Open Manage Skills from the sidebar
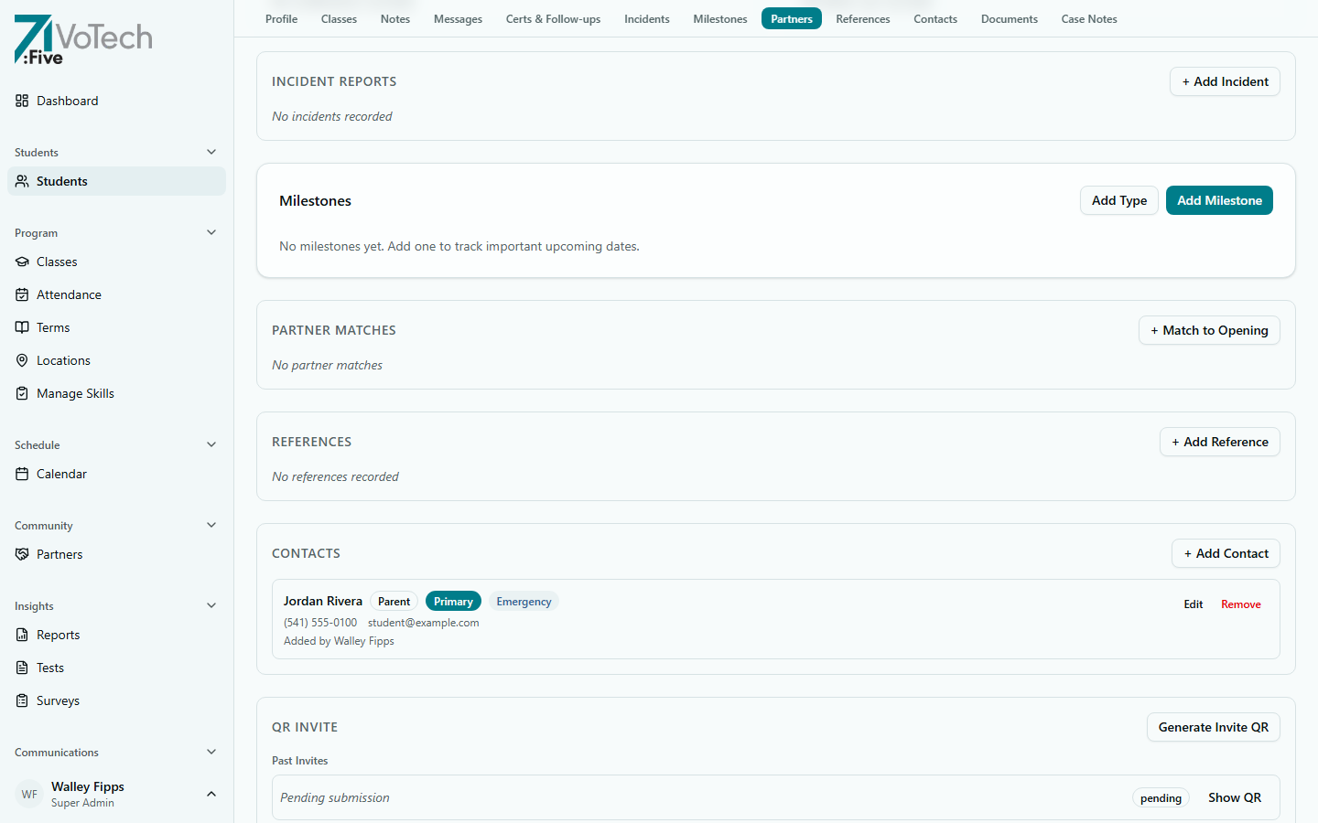 pos(22,392)
